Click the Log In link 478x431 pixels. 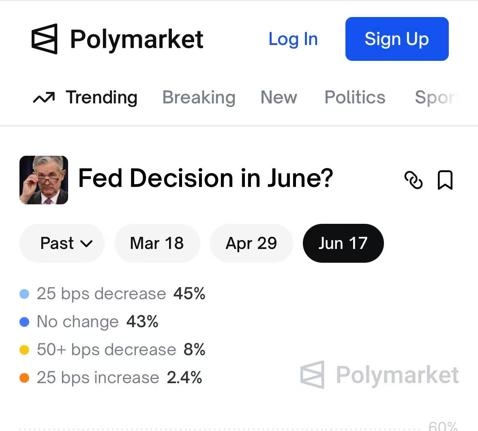293,39
